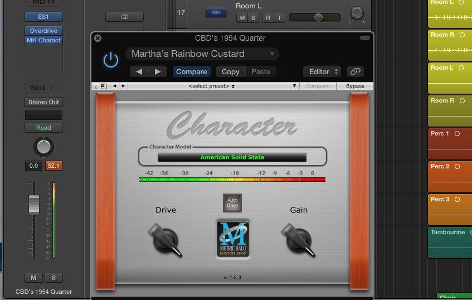The height and width of the screenshot is (300, 472).
Task: Open the American Solid State character model menu
Action: (x=232, y=157)
